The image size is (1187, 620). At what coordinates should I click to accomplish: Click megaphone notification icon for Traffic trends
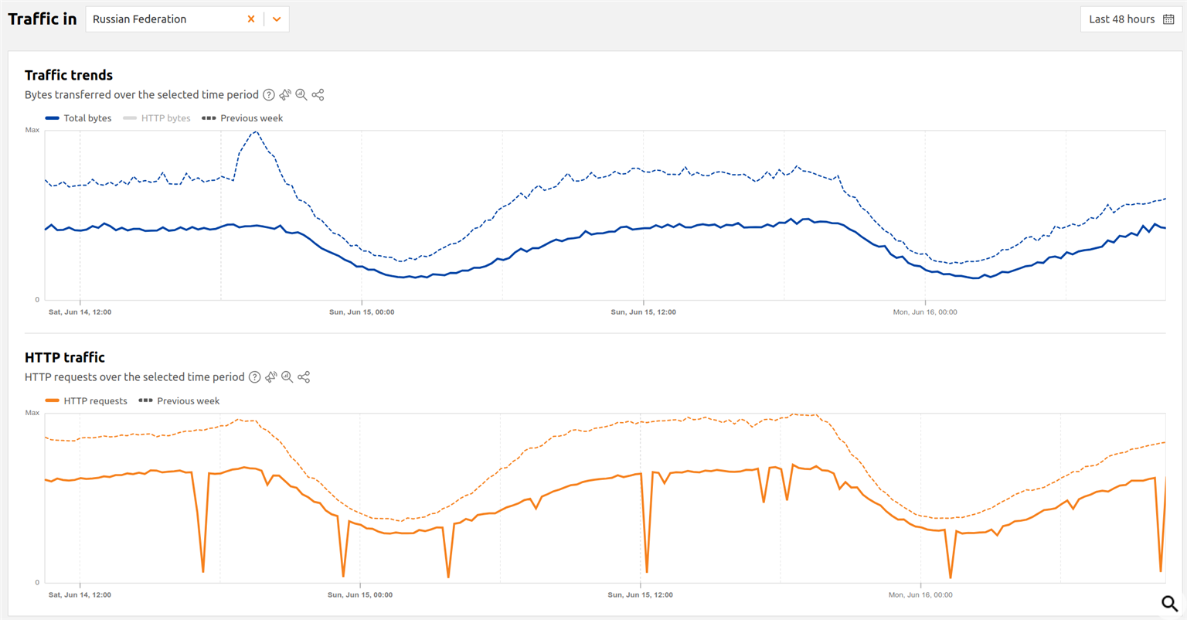[285, 95]
